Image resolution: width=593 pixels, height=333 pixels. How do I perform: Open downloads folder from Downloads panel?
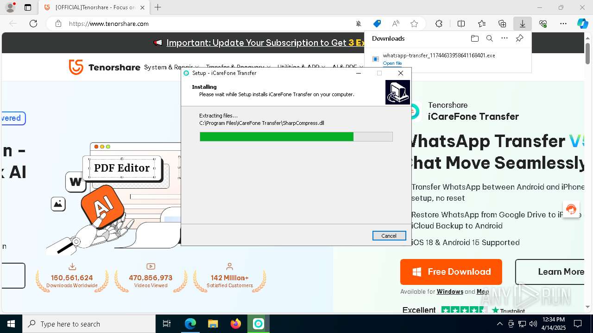tap(474, 38)
